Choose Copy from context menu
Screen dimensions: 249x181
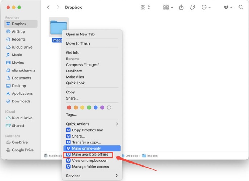[92, 92]
